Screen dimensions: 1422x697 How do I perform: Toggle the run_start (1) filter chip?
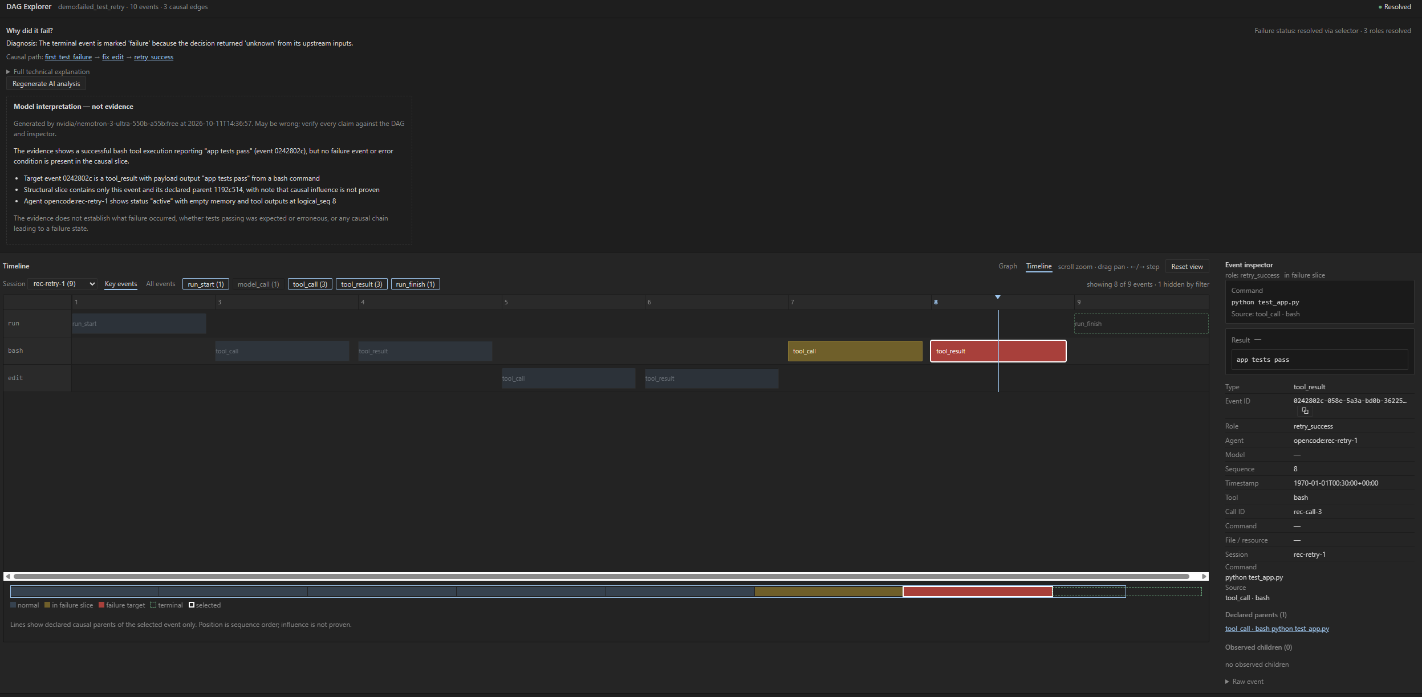pos(206,284)
